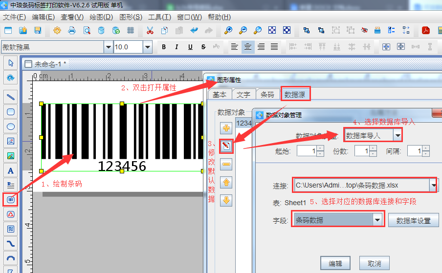Click the modify data object pencil icon
This screenshot has width=442, height=273.
click(x=226, y=146)
